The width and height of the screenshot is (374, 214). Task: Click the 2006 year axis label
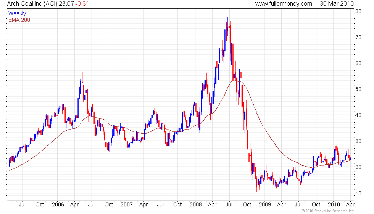click(x=58, y=205)
